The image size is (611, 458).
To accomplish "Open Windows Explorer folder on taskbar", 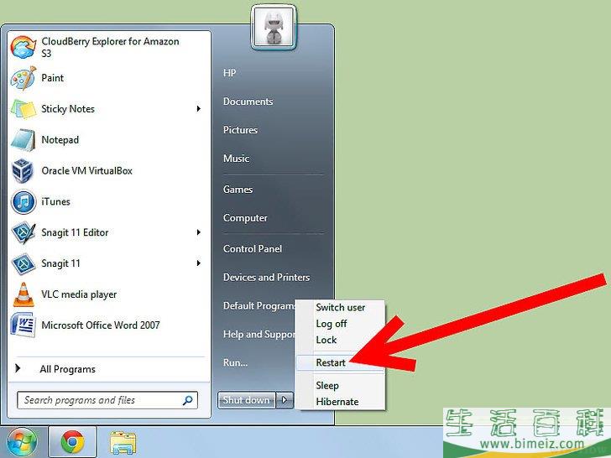I will click(123, 443).
